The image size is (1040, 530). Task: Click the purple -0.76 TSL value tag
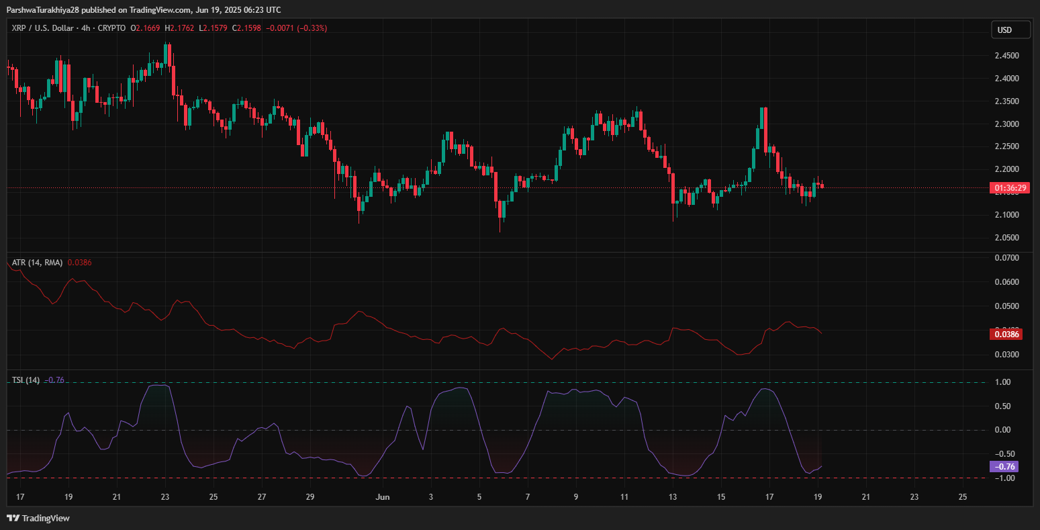(x=1004, y=467)
